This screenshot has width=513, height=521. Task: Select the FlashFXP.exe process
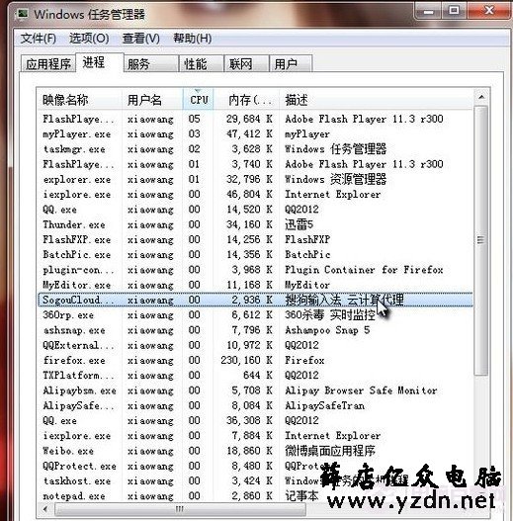pos(255,239)
